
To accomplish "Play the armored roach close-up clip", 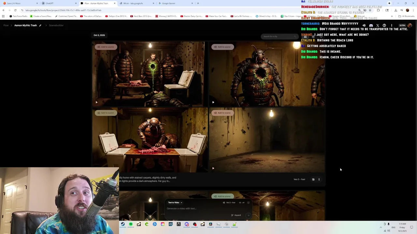I will pos(213,102).
